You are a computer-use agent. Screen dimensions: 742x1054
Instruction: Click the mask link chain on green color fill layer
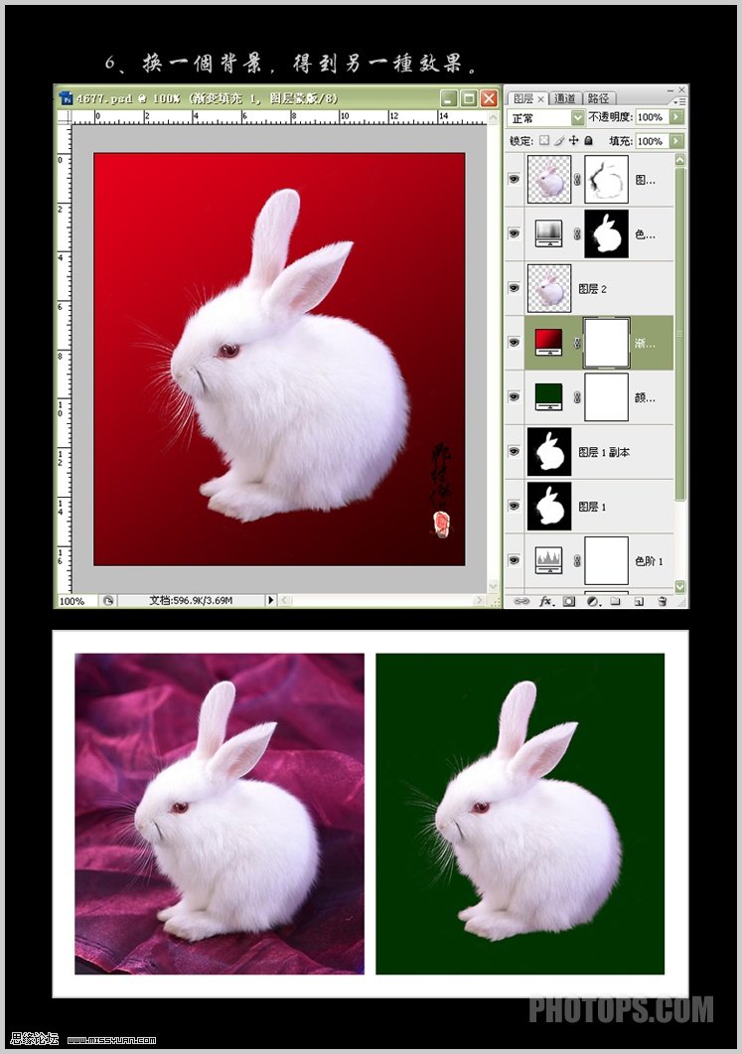[577, 396]
